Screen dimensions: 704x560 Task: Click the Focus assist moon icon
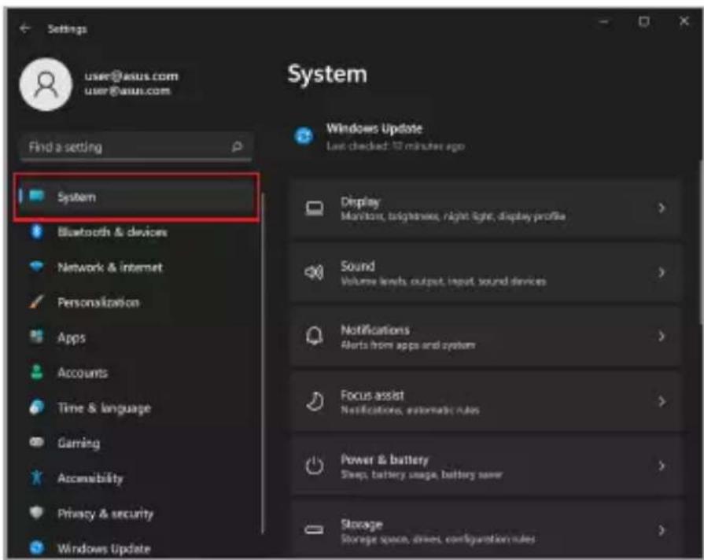[315, 401]
